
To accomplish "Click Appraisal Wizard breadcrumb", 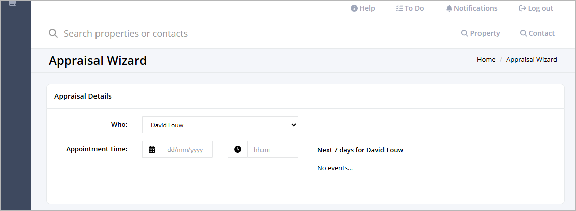I will click(532, 59).
